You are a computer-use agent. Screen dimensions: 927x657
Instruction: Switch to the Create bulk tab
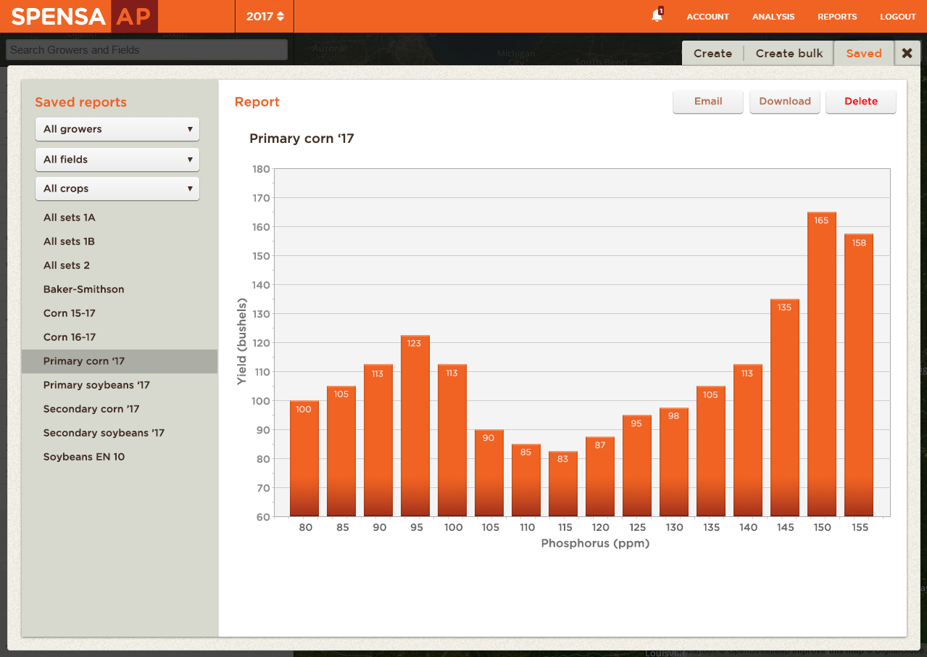tap(789, 53)
